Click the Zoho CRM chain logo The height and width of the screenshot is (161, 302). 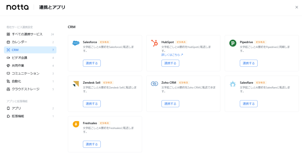click(154, 84)
